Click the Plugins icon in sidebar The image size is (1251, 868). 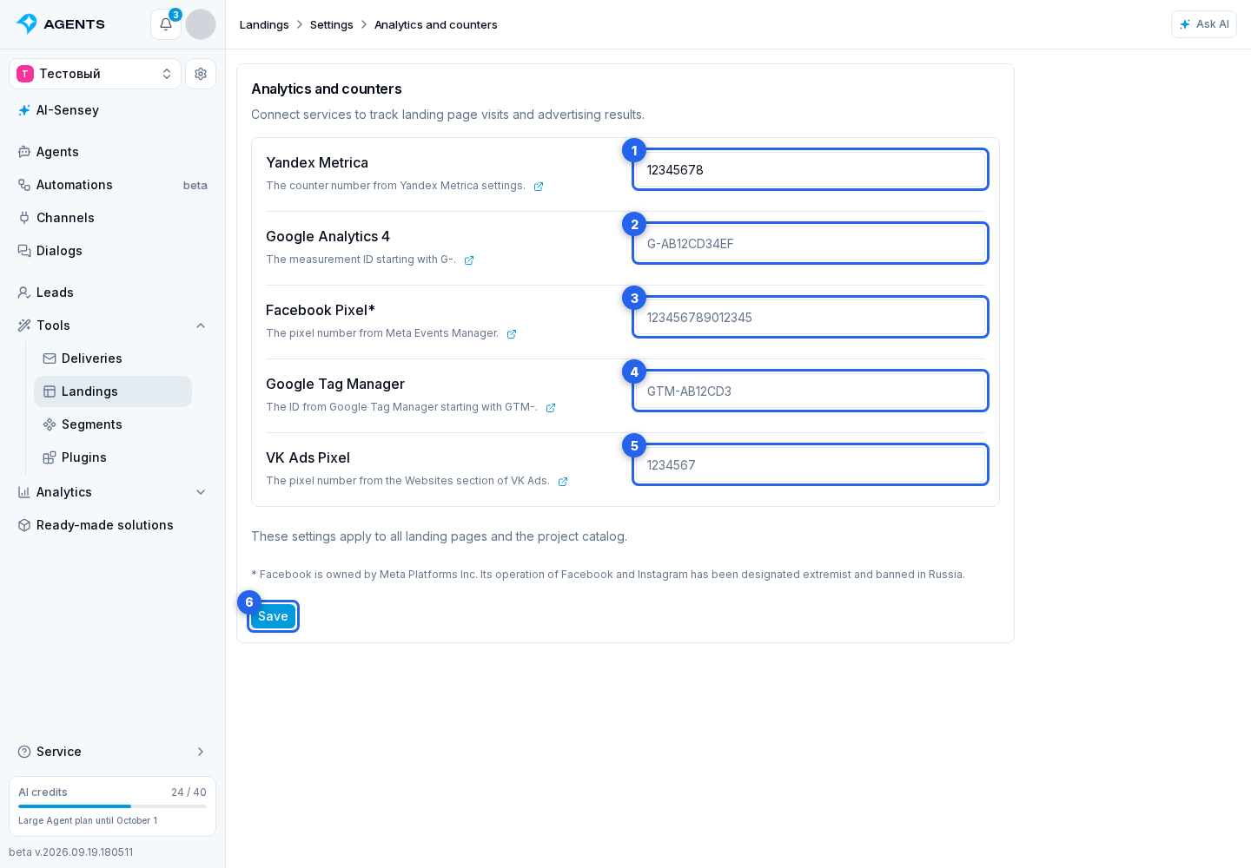[x=50, y=457]
